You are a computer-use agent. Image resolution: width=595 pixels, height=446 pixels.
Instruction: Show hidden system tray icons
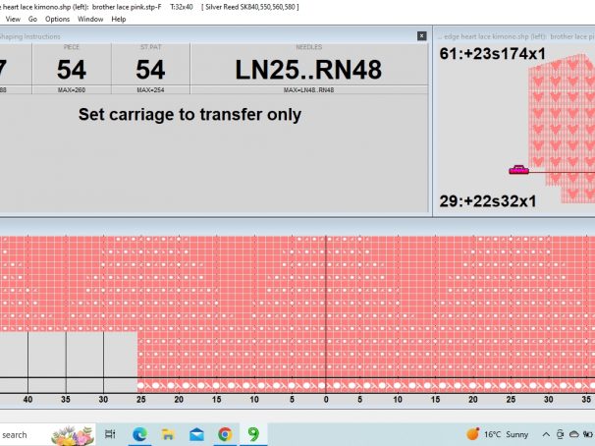click(x=547, y=434)
